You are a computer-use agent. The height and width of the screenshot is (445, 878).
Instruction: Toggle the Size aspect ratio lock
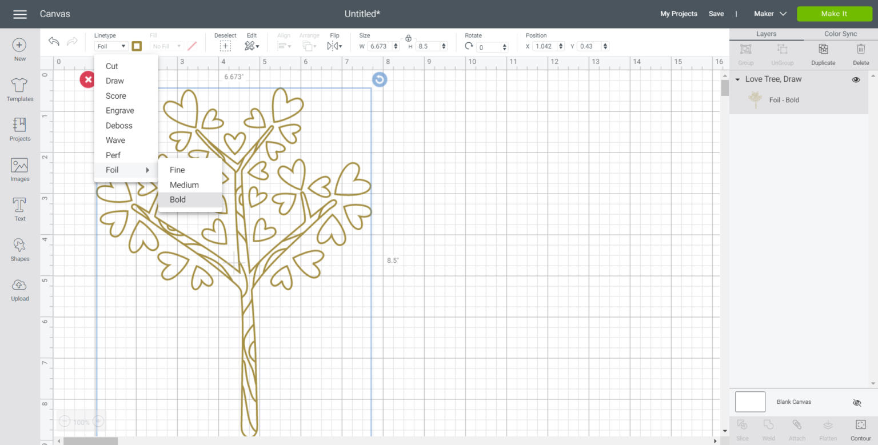pos(408,38)
